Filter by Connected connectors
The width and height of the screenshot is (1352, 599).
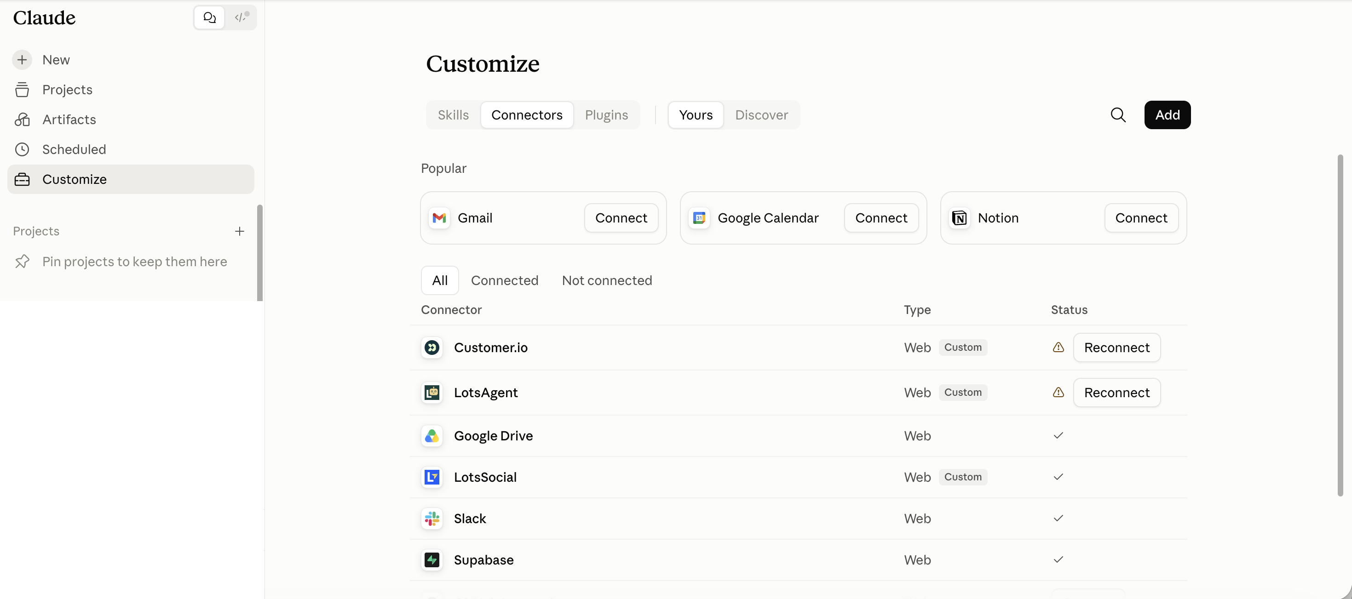pos(504,280)
